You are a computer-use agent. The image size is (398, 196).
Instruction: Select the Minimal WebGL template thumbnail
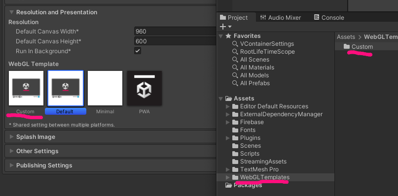(x=105, y=88)
